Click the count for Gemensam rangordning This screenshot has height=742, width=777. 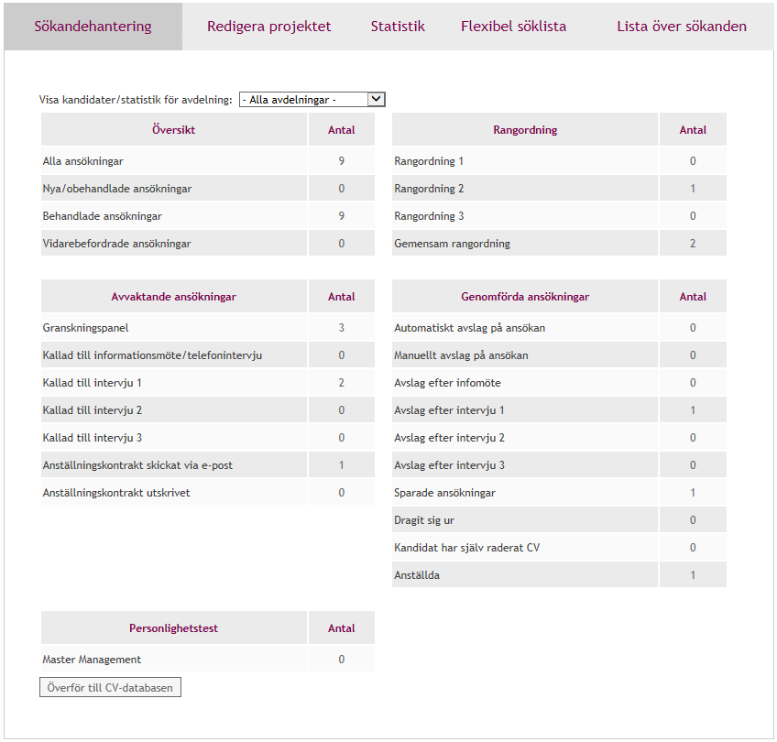pyautogui.click(x=693, y=244)
